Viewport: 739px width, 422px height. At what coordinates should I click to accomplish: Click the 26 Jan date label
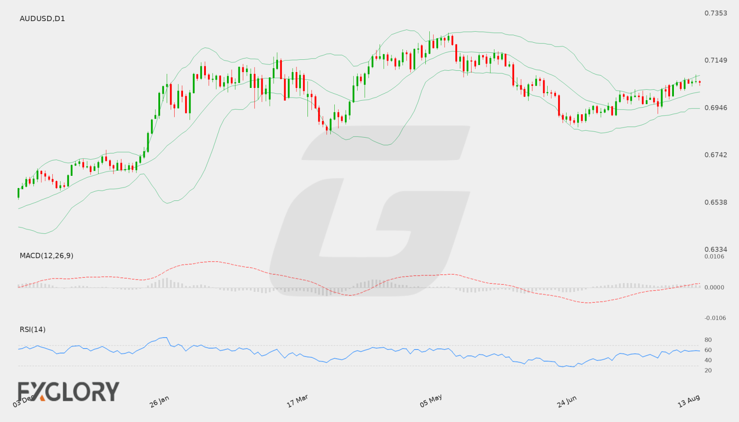pos(159,401)
